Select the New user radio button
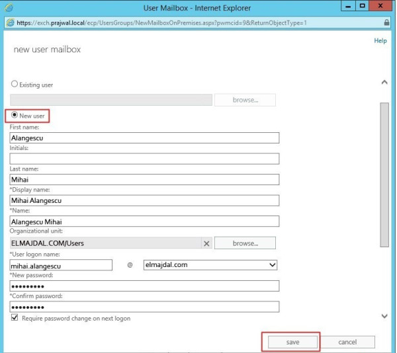 point(15,116)
